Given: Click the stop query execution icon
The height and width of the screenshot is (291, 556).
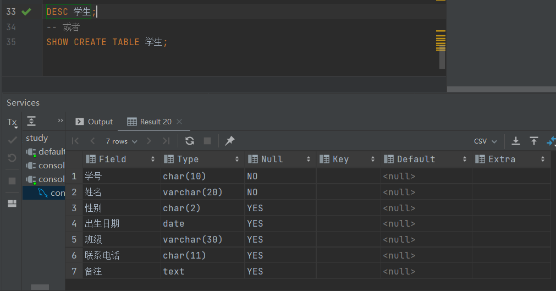Looking at the screenshot, I should pyautogui.click(x=207, y=141).
